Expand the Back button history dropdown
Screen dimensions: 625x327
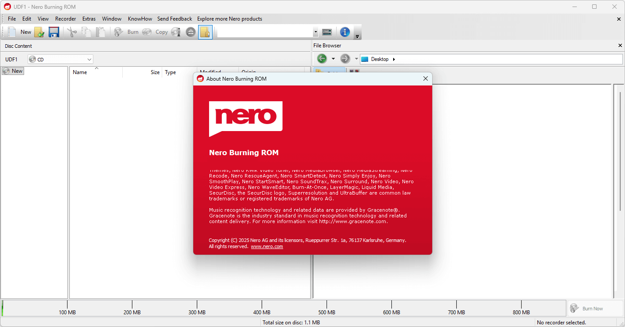tap(333, 58)
